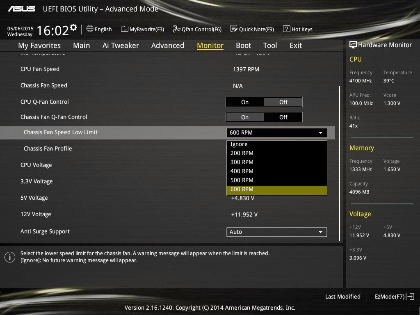The height and width of the screenshot is (315, 420).
Task: Click the Hot Keys question mark icon
Action: 286,29
